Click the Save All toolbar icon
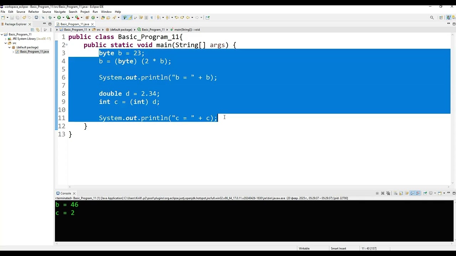This screenshot has height=256, width=456. 17,17
